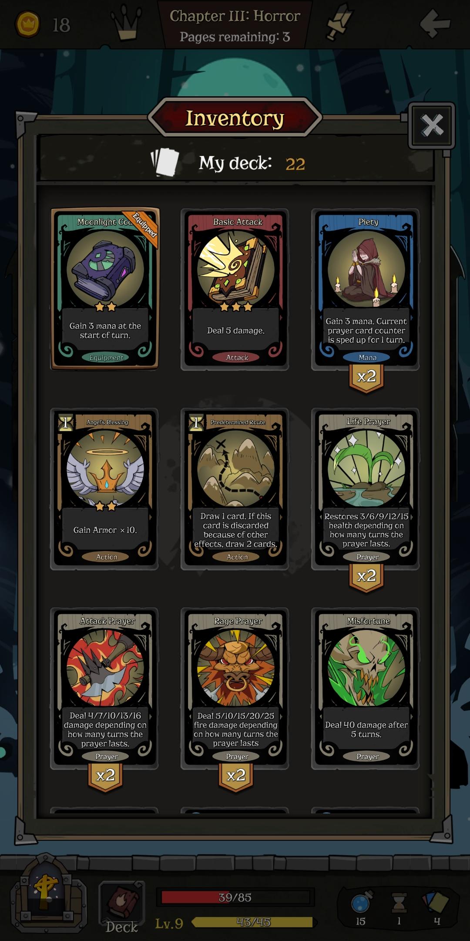Tap the cards-in-hand counter icon
This screenshot has height=941, width=470.
click(x=436, y=903)
